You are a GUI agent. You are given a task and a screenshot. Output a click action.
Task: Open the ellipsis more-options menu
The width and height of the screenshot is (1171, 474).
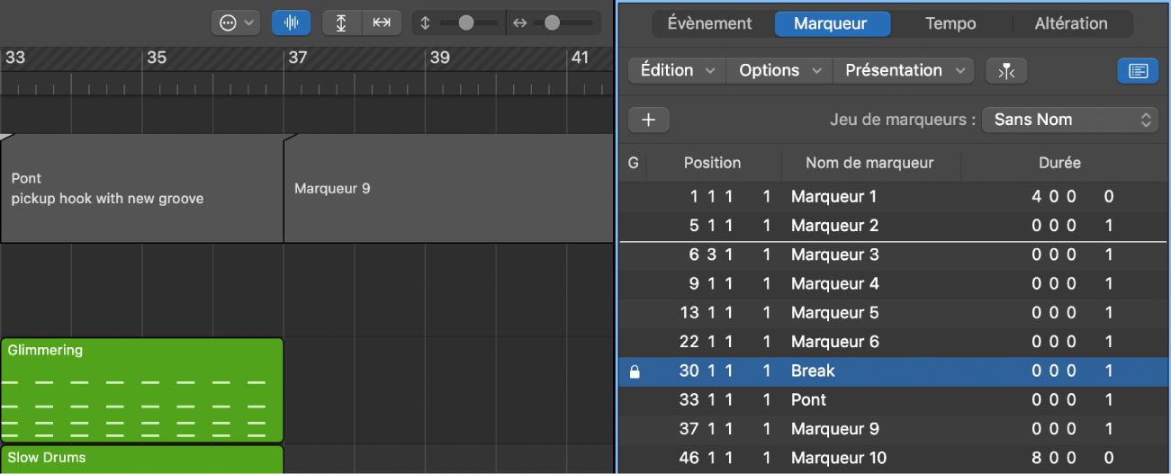click(236, 23)
